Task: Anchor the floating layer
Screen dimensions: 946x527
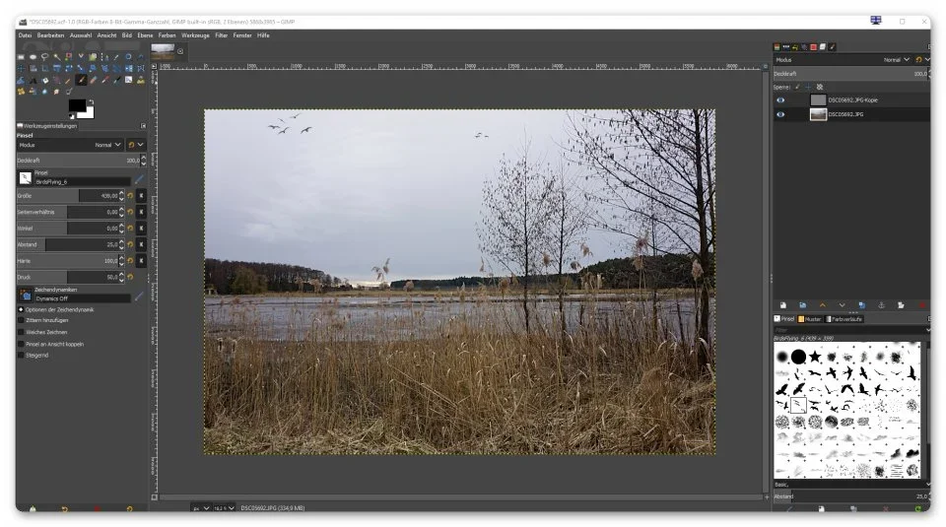Action: 881,305
